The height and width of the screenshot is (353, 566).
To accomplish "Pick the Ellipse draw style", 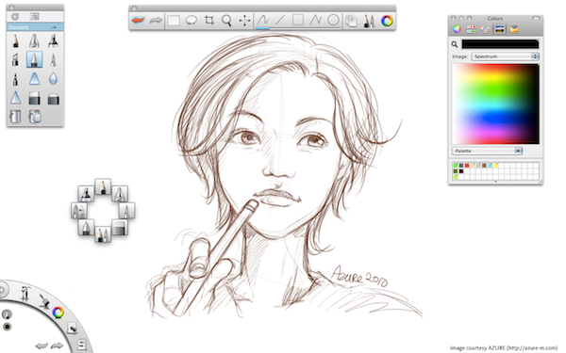I will [x=333, y=20].
